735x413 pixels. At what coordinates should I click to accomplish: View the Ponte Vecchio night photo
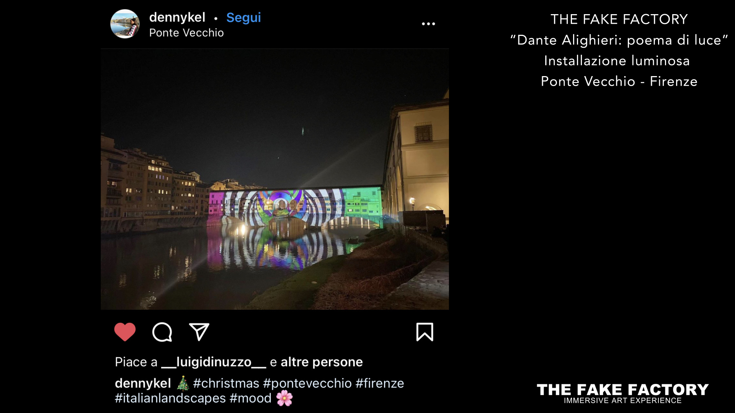tap(275, 179)
